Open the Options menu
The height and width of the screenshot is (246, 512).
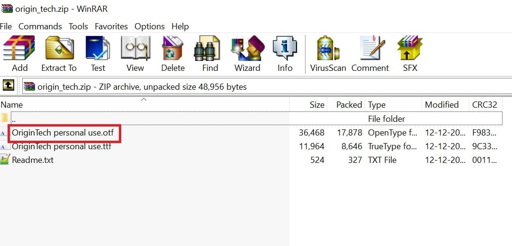(150, 26)
